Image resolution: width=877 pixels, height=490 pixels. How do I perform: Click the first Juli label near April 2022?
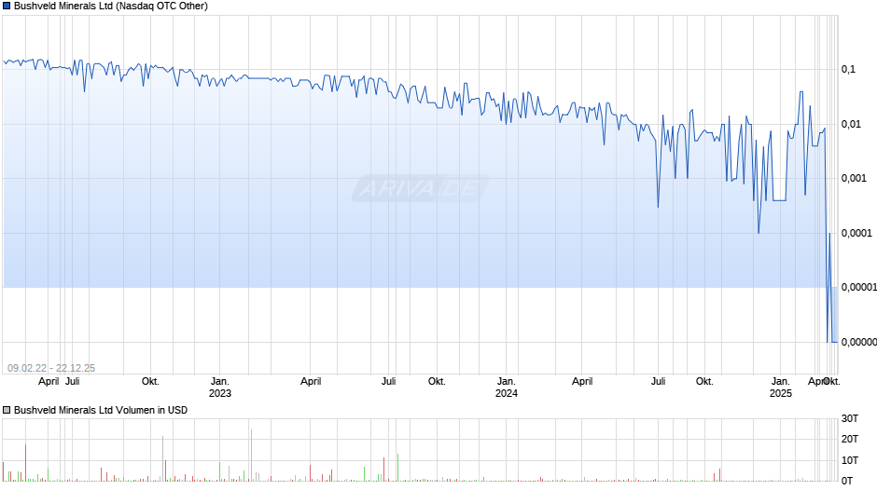coord(73,382)
